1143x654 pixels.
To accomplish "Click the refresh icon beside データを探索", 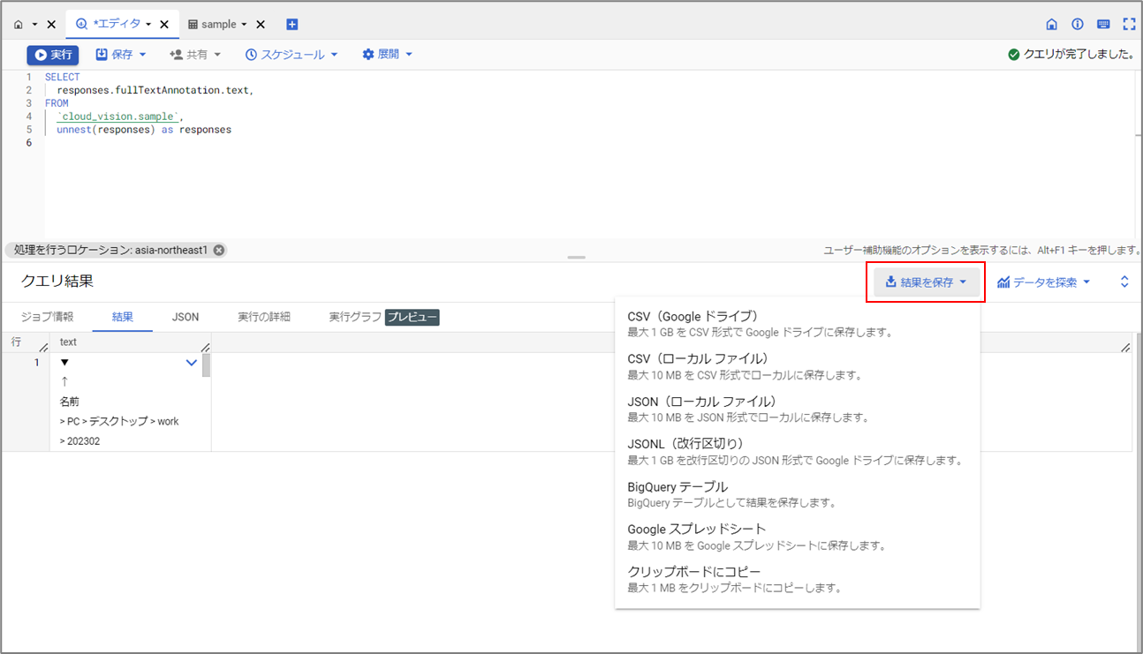I will (1123, 281).
